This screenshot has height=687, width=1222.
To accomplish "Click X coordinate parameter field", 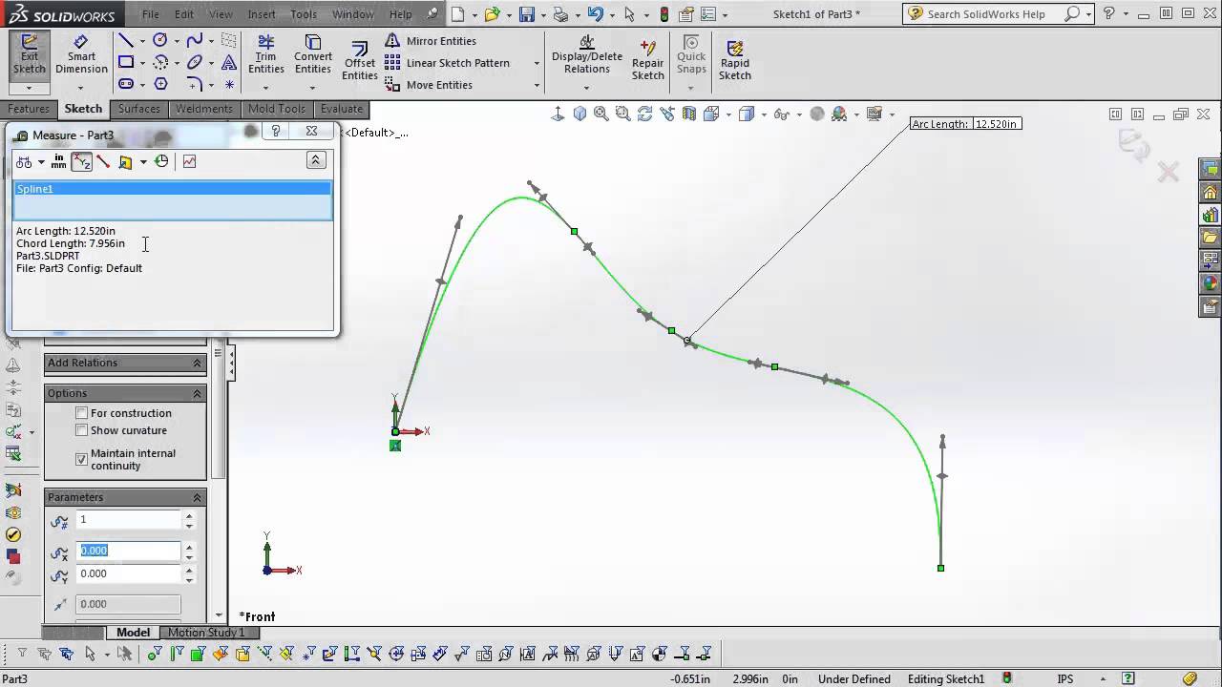I will [x=128, y=551].
